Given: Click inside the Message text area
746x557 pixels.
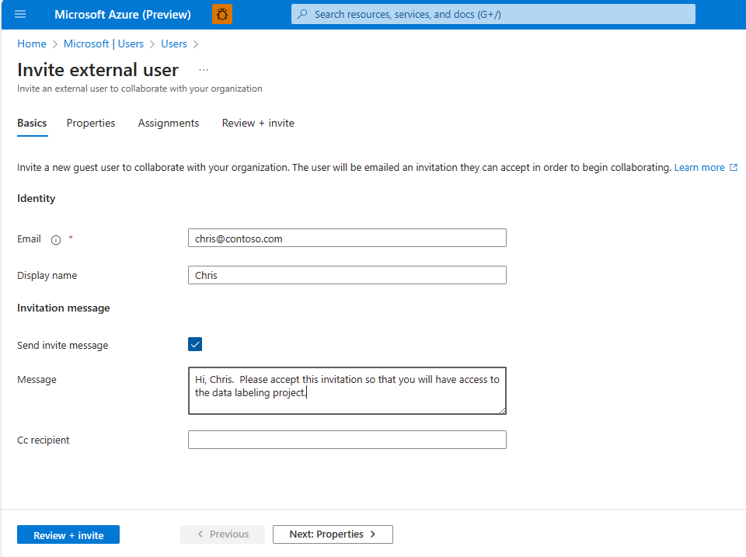Looking at the screenshot, I should pyautogui.click(x=347, y=391).
